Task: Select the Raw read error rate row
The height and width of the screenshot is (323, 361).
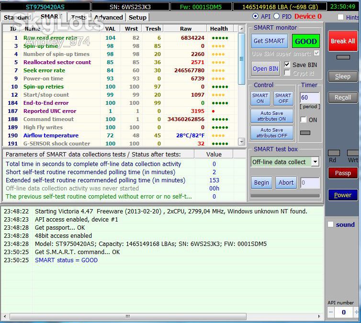Action: [x=120, y=38]
